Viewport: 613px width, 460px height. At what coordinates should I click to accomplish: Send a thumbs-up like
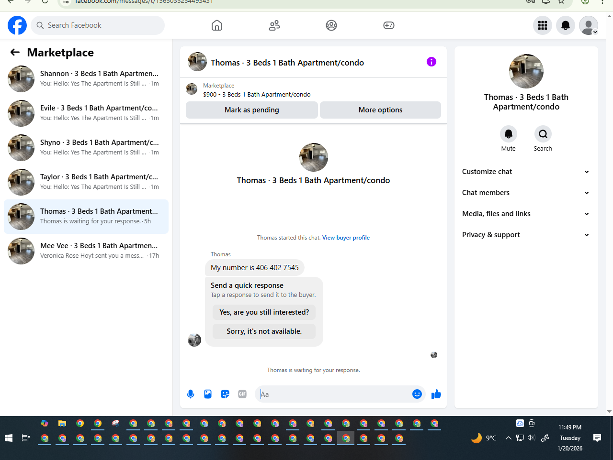tap(436, 394)
